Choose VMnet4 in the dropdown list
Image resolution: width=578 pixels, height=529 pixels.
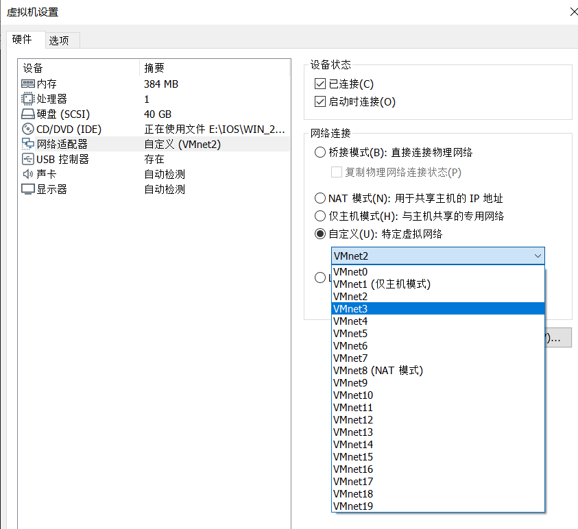pyautogui.click(x=438, y=321)
